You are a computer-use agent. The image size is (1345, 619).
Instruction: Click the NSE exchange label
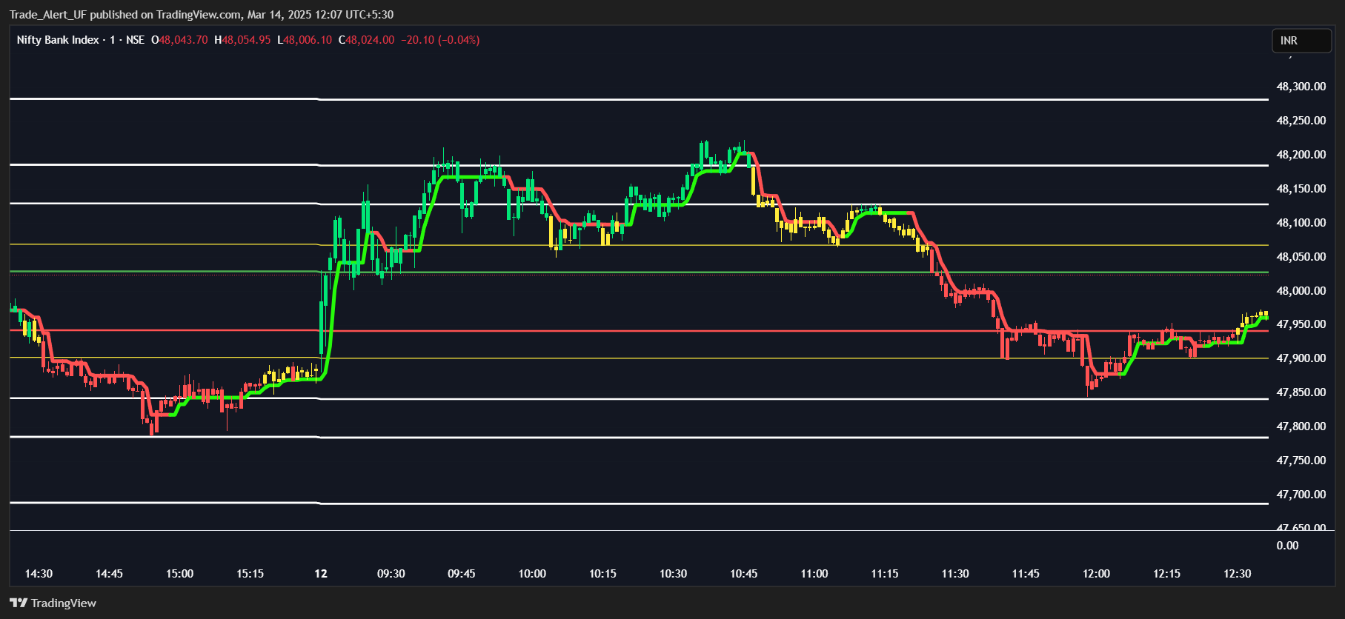[135, 40]
